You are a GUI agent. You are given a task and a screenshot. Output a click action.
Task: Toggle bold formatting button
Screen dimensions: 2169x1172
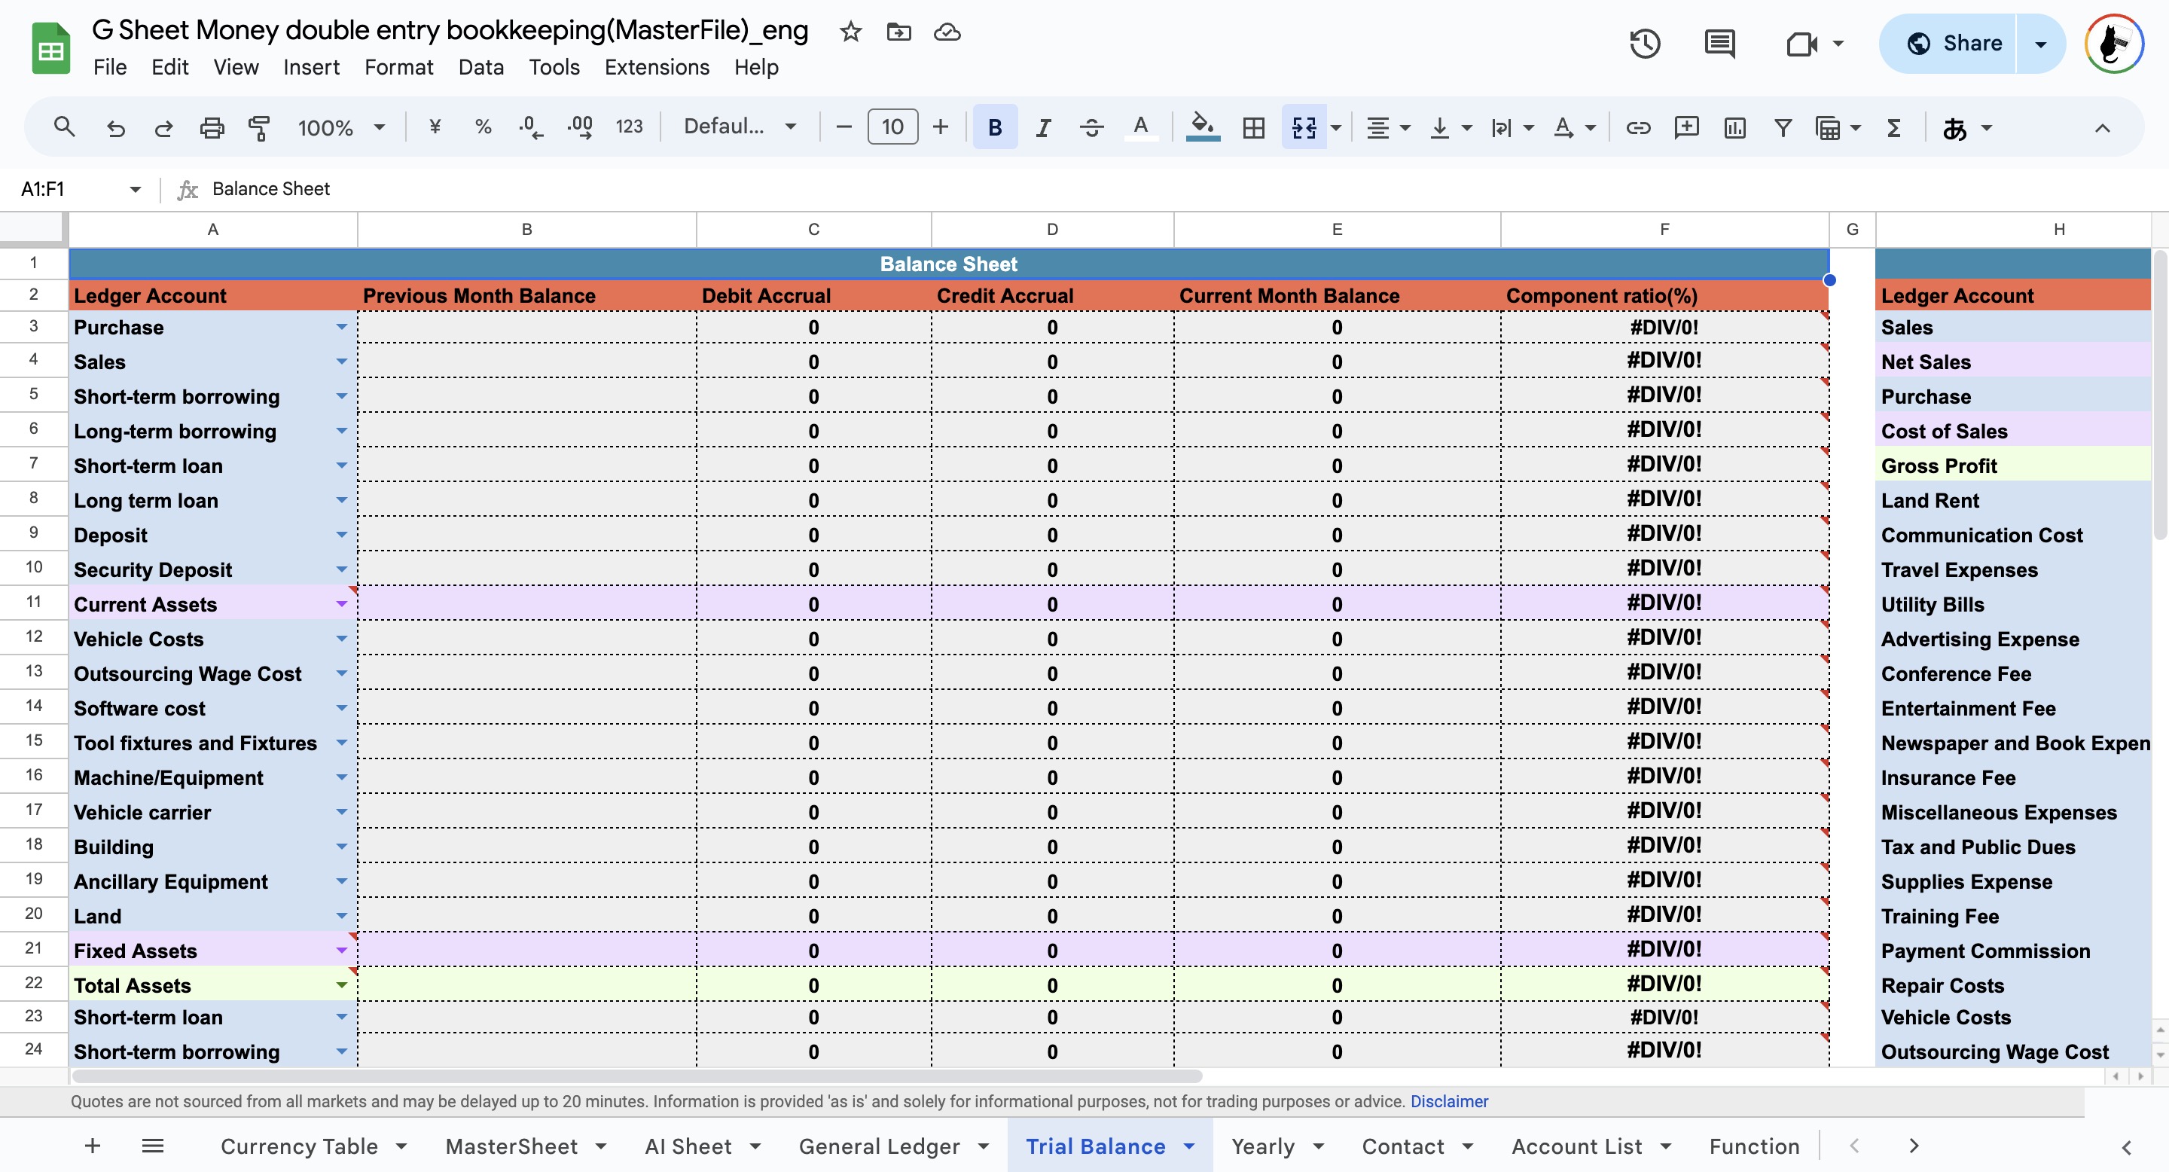coord(994,128)
